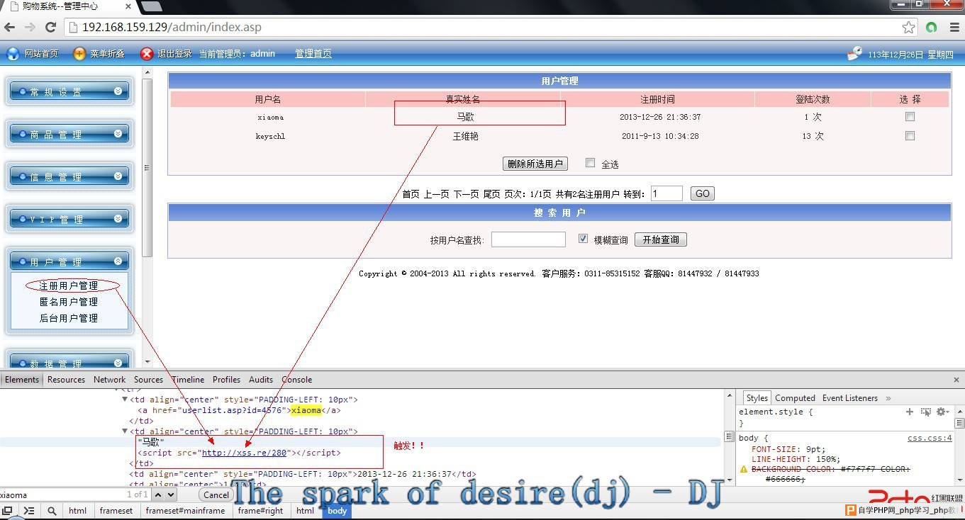Viewport: 965px width, 520px height.
Task: Open a new browser tab
Action: 151,6
